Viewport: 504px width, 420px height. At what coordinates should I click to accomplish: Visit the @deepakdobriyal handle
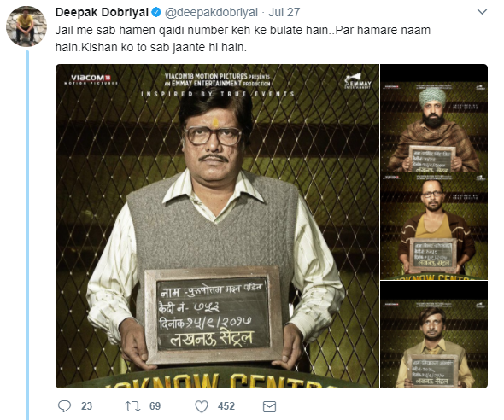211,13
